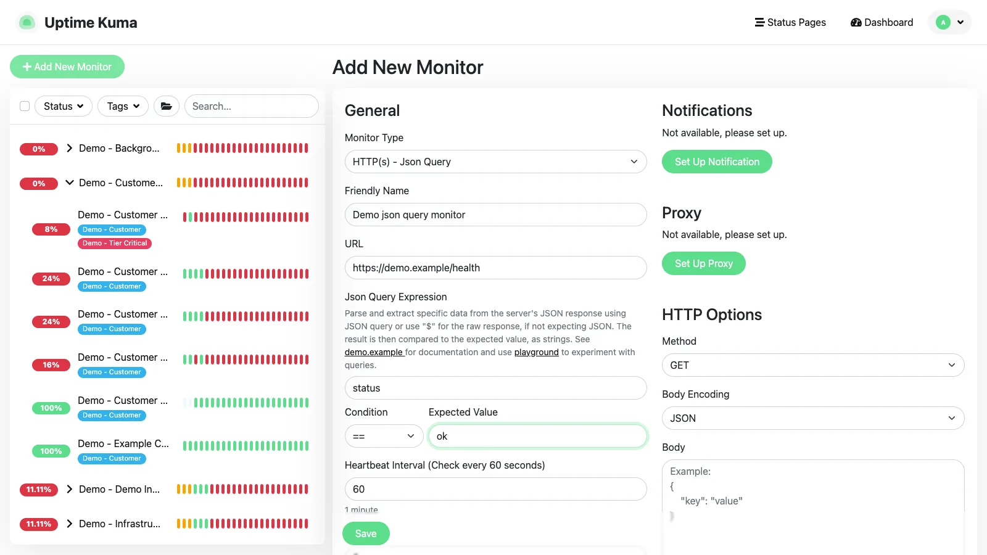Collapse the Demo - Custome... monitor group
The width and height of the screenshot is (987, 555).
69,183
